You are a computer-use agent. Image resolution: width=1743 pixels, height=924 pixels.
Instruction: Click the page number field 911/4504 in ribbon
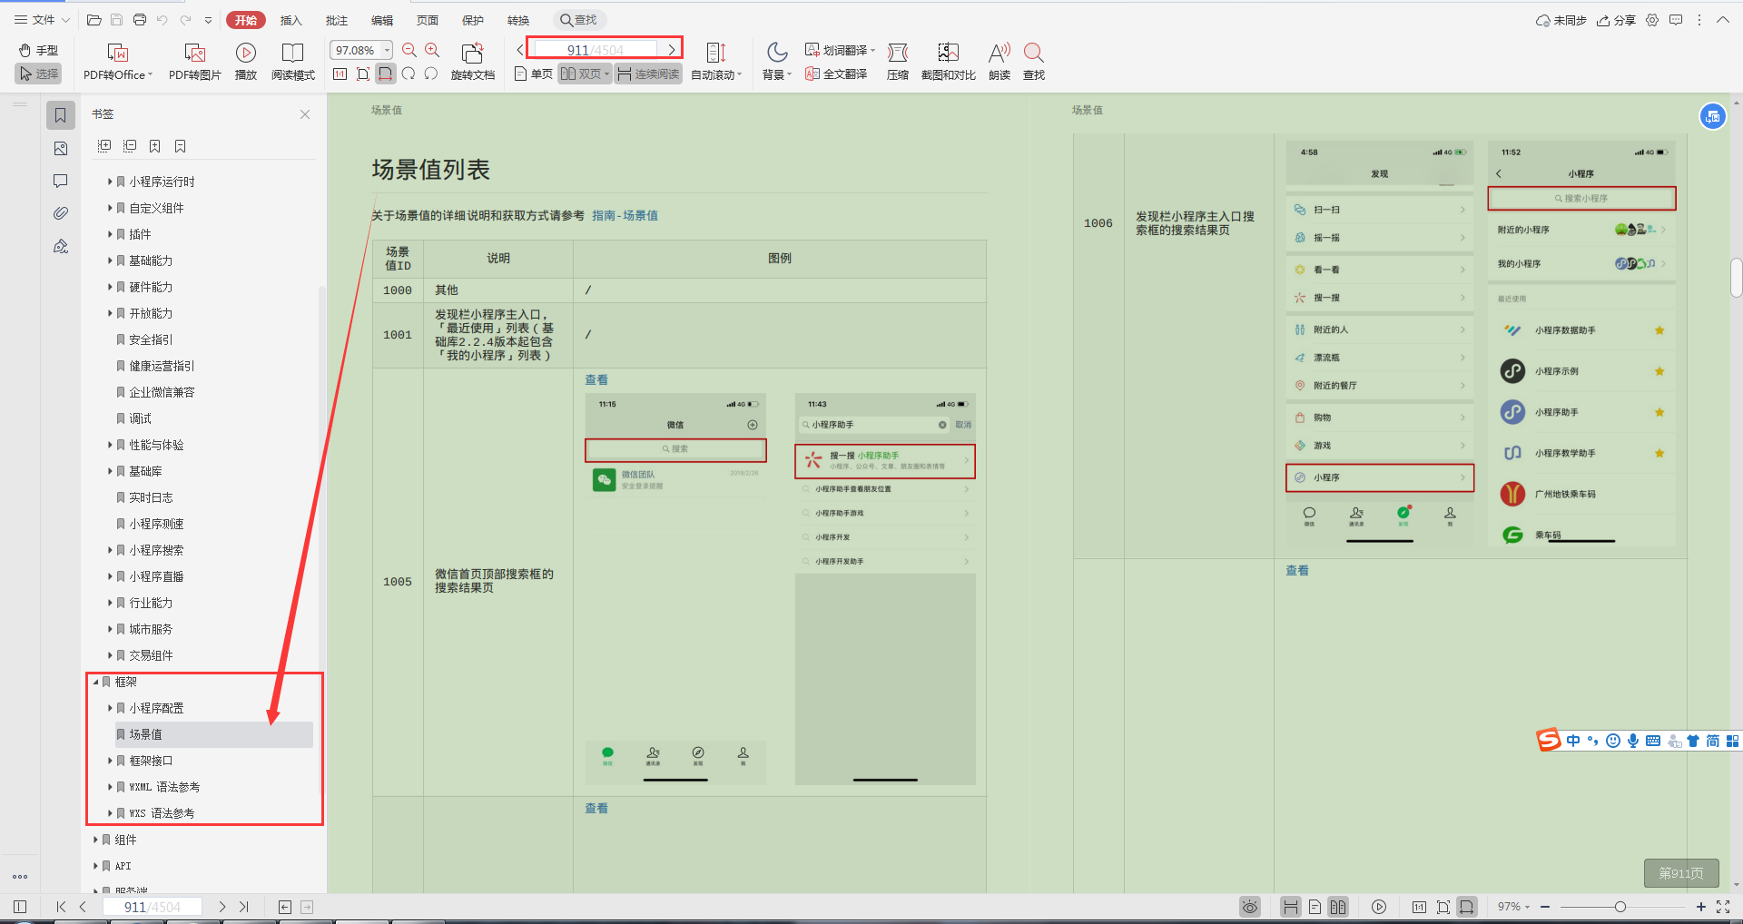click(x=596, y=50)
